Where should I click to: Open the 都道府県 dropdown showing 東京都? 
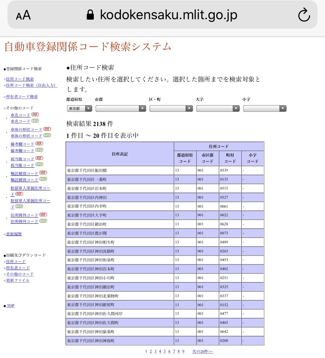[x=79, y=108]
